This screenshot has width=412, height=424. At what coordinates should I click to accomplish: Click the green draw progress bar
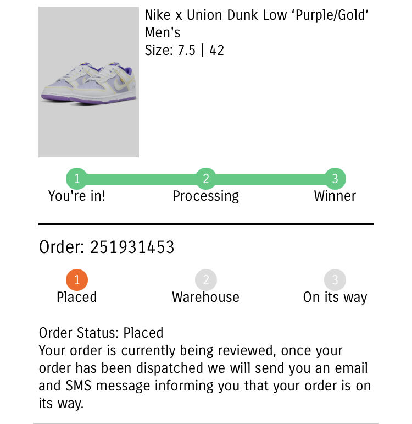pos(142,179)
